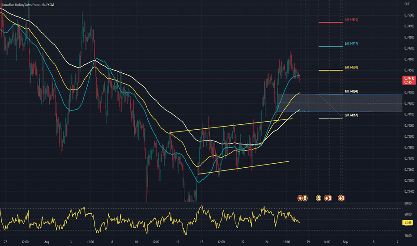Screen dimensions: 417x246
Task: Click the 14:00 label on time axis
Action: [x=327, y=242]
